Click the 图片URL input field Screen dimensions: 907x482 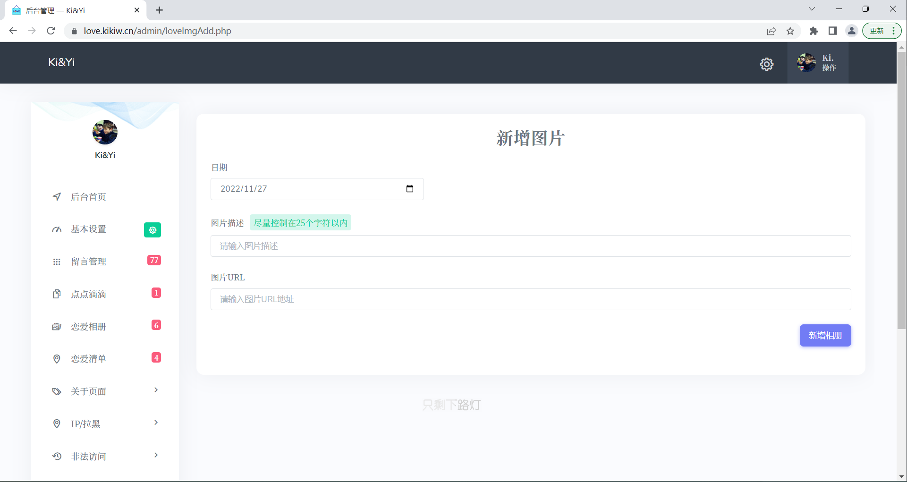click(530, 299)
